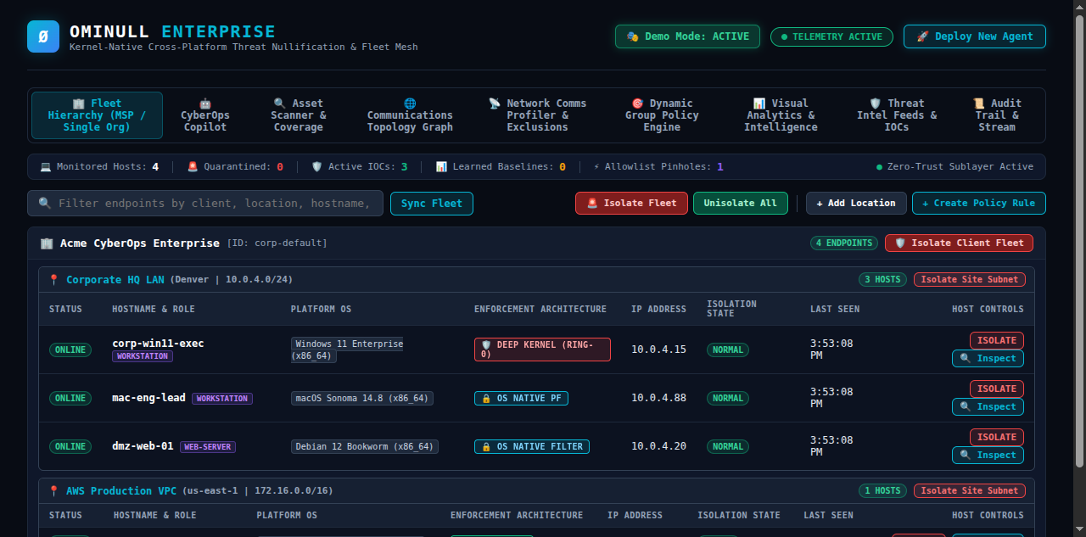Switch to CyberOps Copilot tab
Viewport: 1086px width, 537px height.
[205, 115]
